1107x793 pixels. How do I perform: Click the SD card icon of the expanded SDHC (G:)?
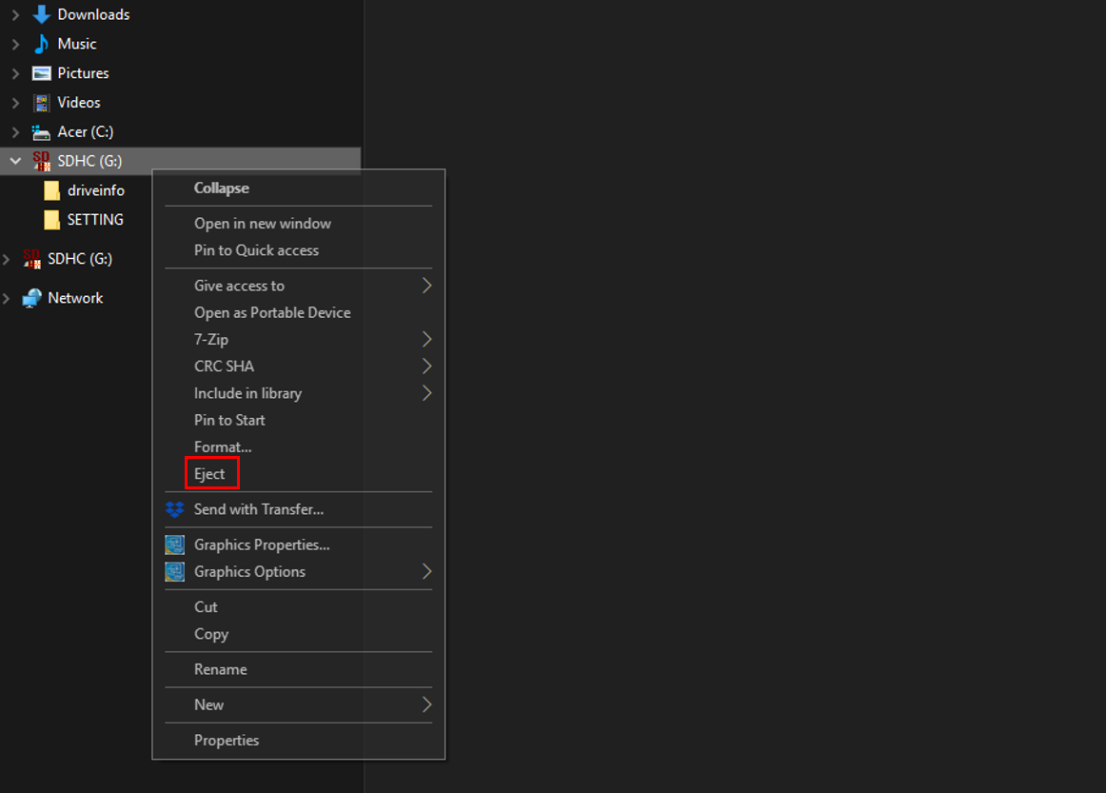(42, 161)
